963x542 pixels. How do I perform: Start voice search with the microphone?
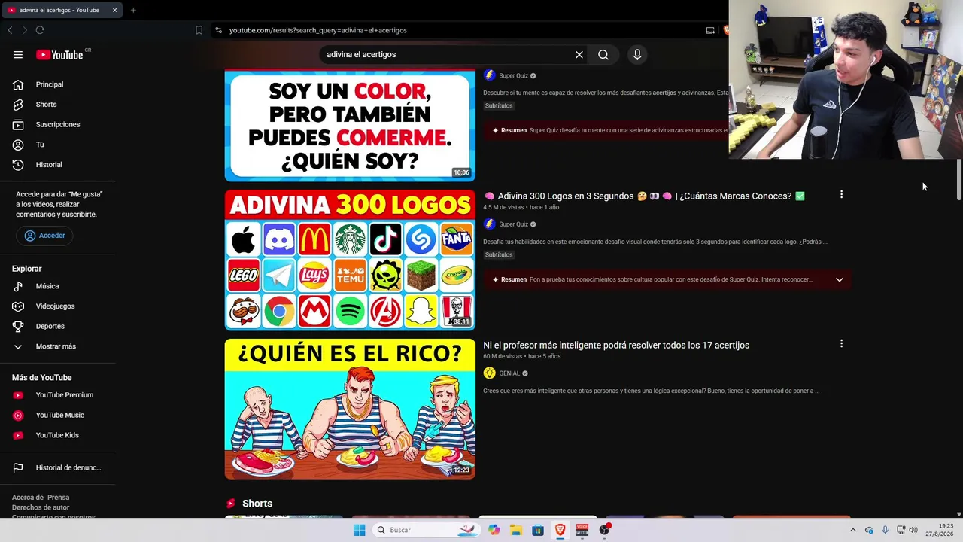pyautogui.click(x=637, y=54)
